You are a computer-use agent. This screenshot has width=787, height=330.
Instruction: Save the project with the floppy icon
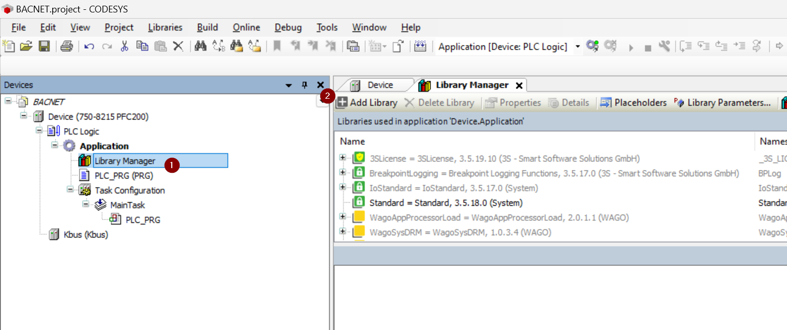[x=44, y=47]
